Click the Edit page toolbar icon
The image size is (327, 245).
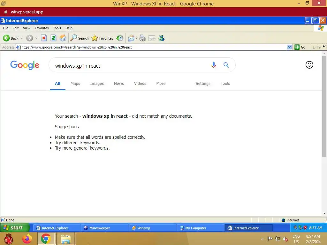(x=152, y=38)
